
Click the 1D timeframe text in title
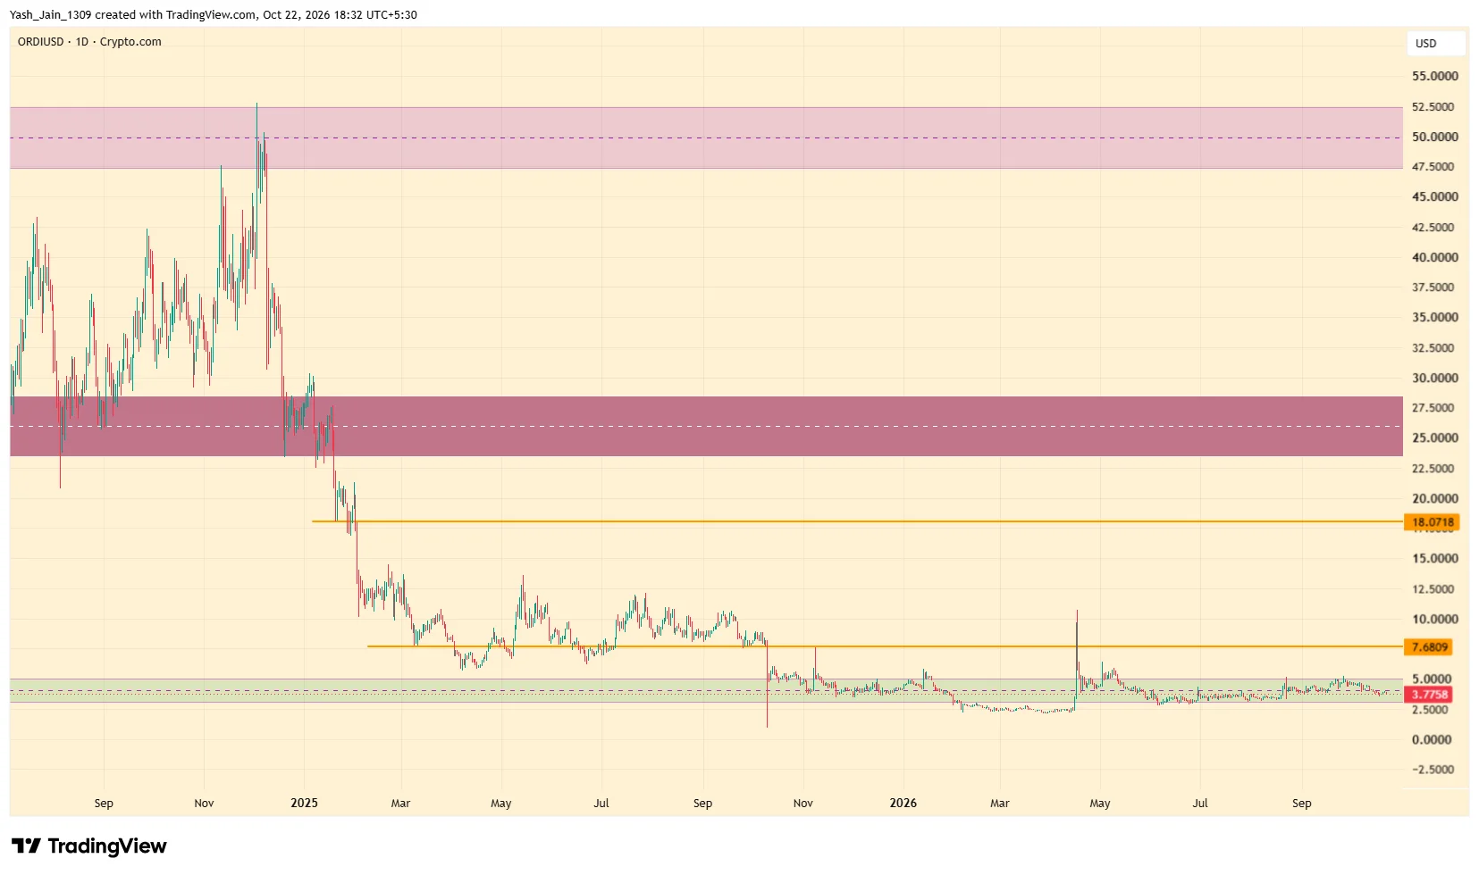coord(81,42)
